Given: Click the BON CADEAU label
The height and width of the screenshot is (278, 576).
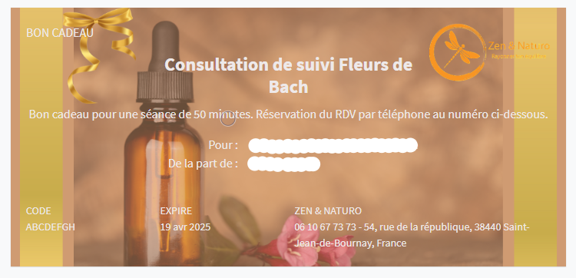Looking at the screenshot, I should [60, 33].
